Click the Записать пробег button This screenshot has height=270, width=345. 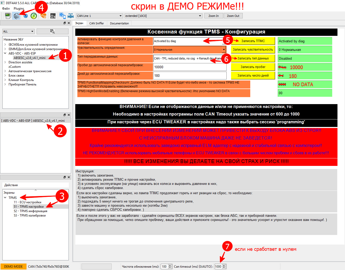click(x=253, y=67)
